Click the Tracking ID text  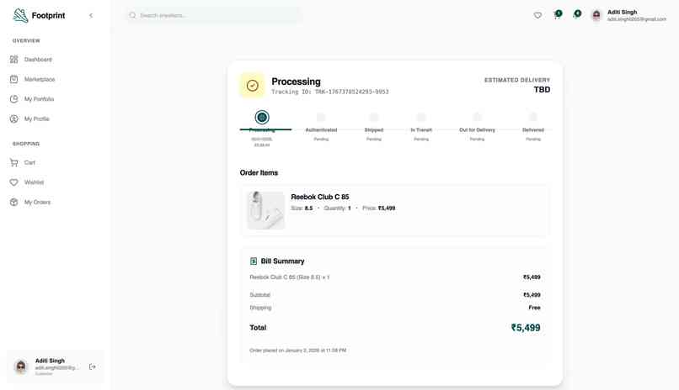coord(330,92)
